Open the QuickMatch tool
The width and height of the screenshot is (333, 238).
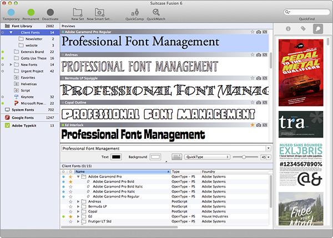156,12
